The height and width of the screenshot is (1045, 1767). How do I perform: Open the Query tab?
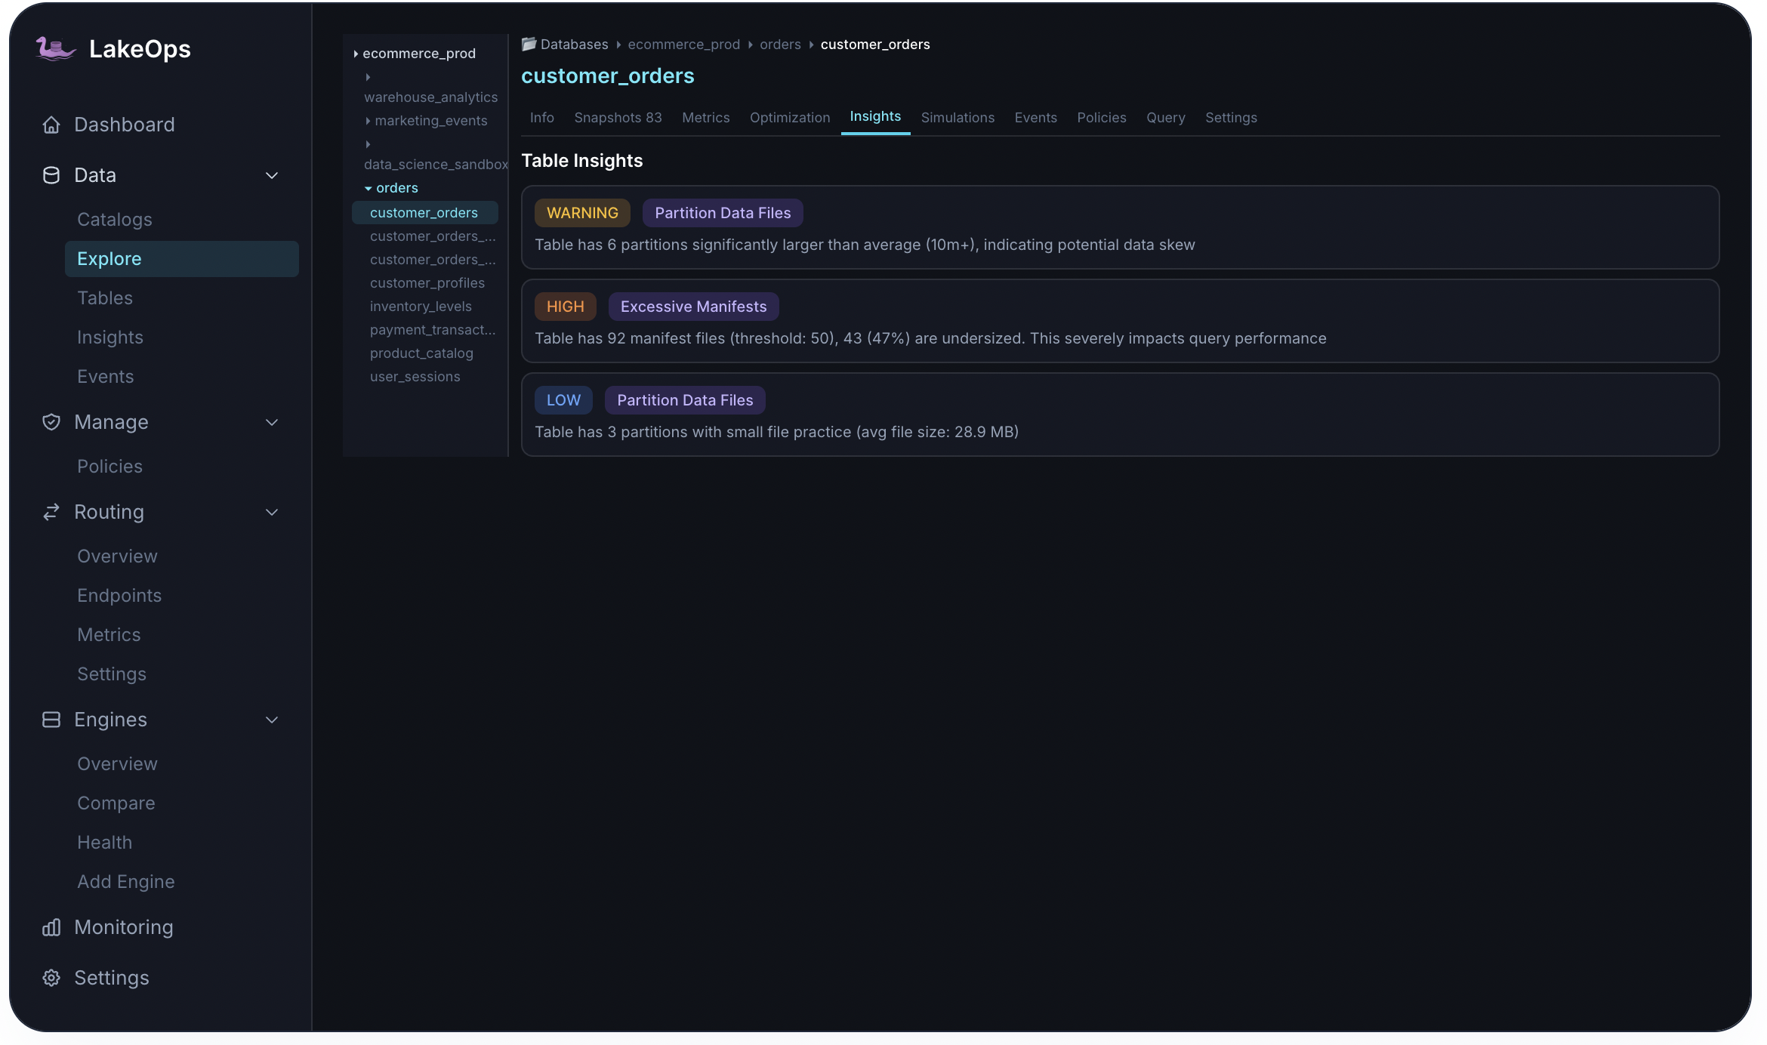(1165, 118)
